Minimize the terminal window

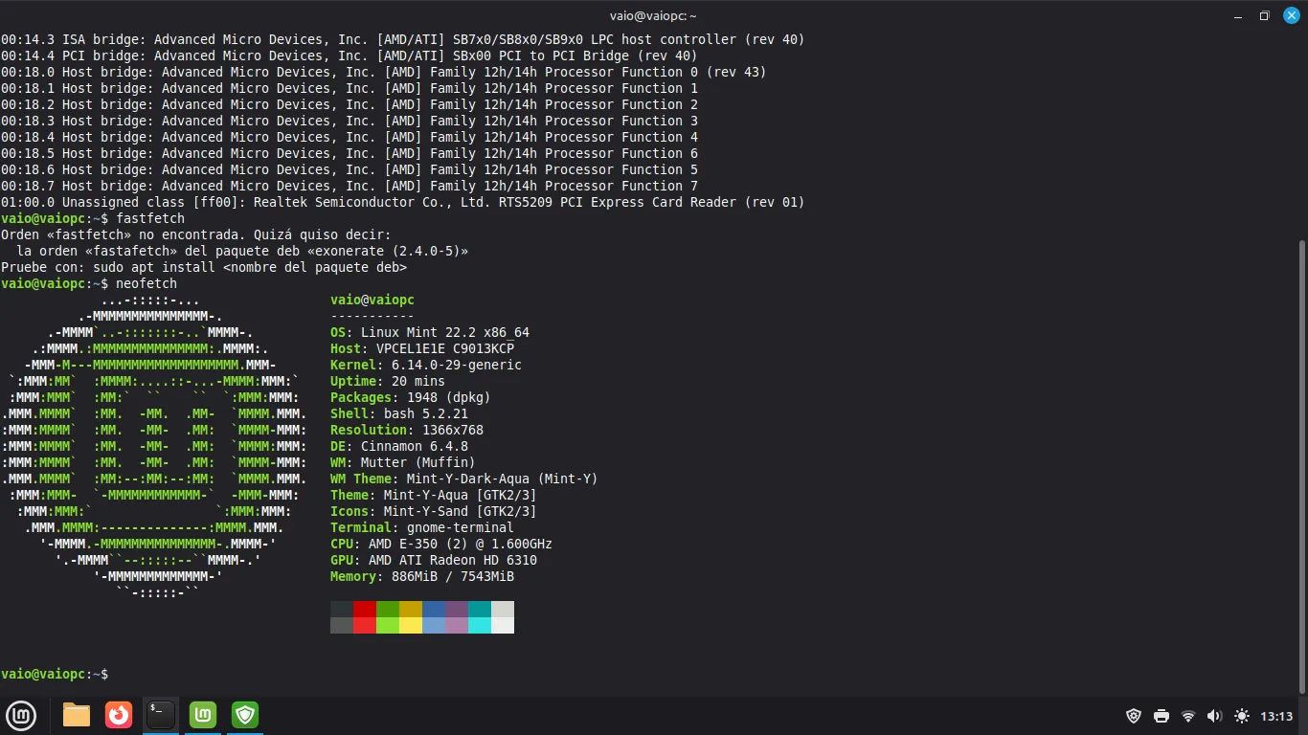coord(1238,15)
